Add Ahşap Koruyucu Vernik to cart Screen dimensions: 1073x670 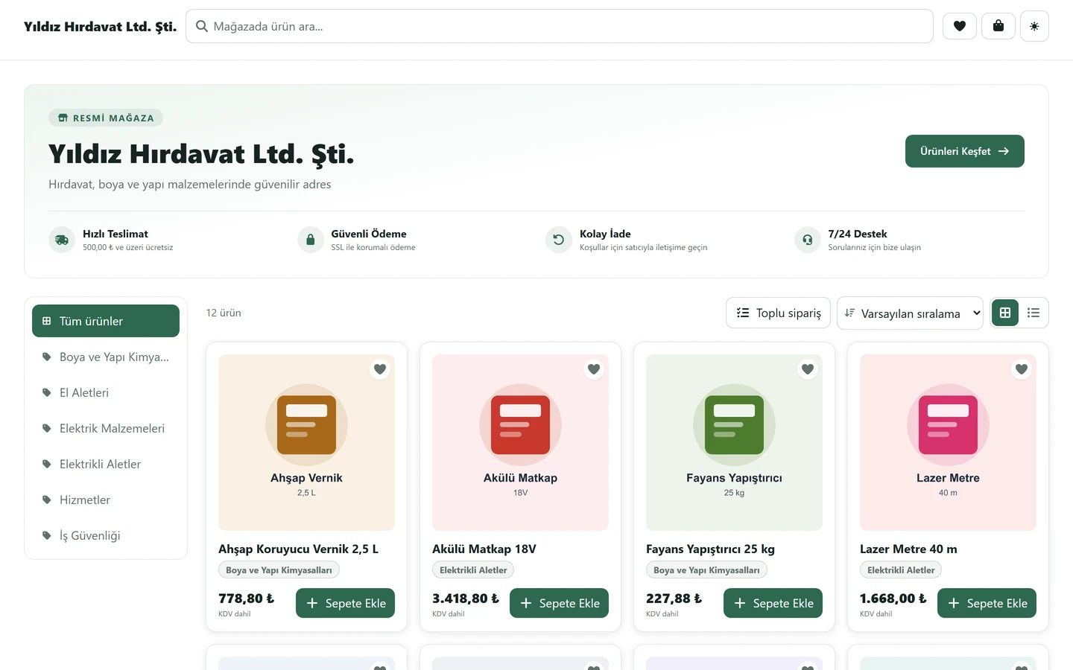pos(345,603)
